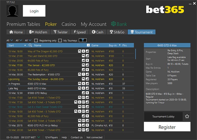
Task: Click the Login button
Action: tap(34, 11)
